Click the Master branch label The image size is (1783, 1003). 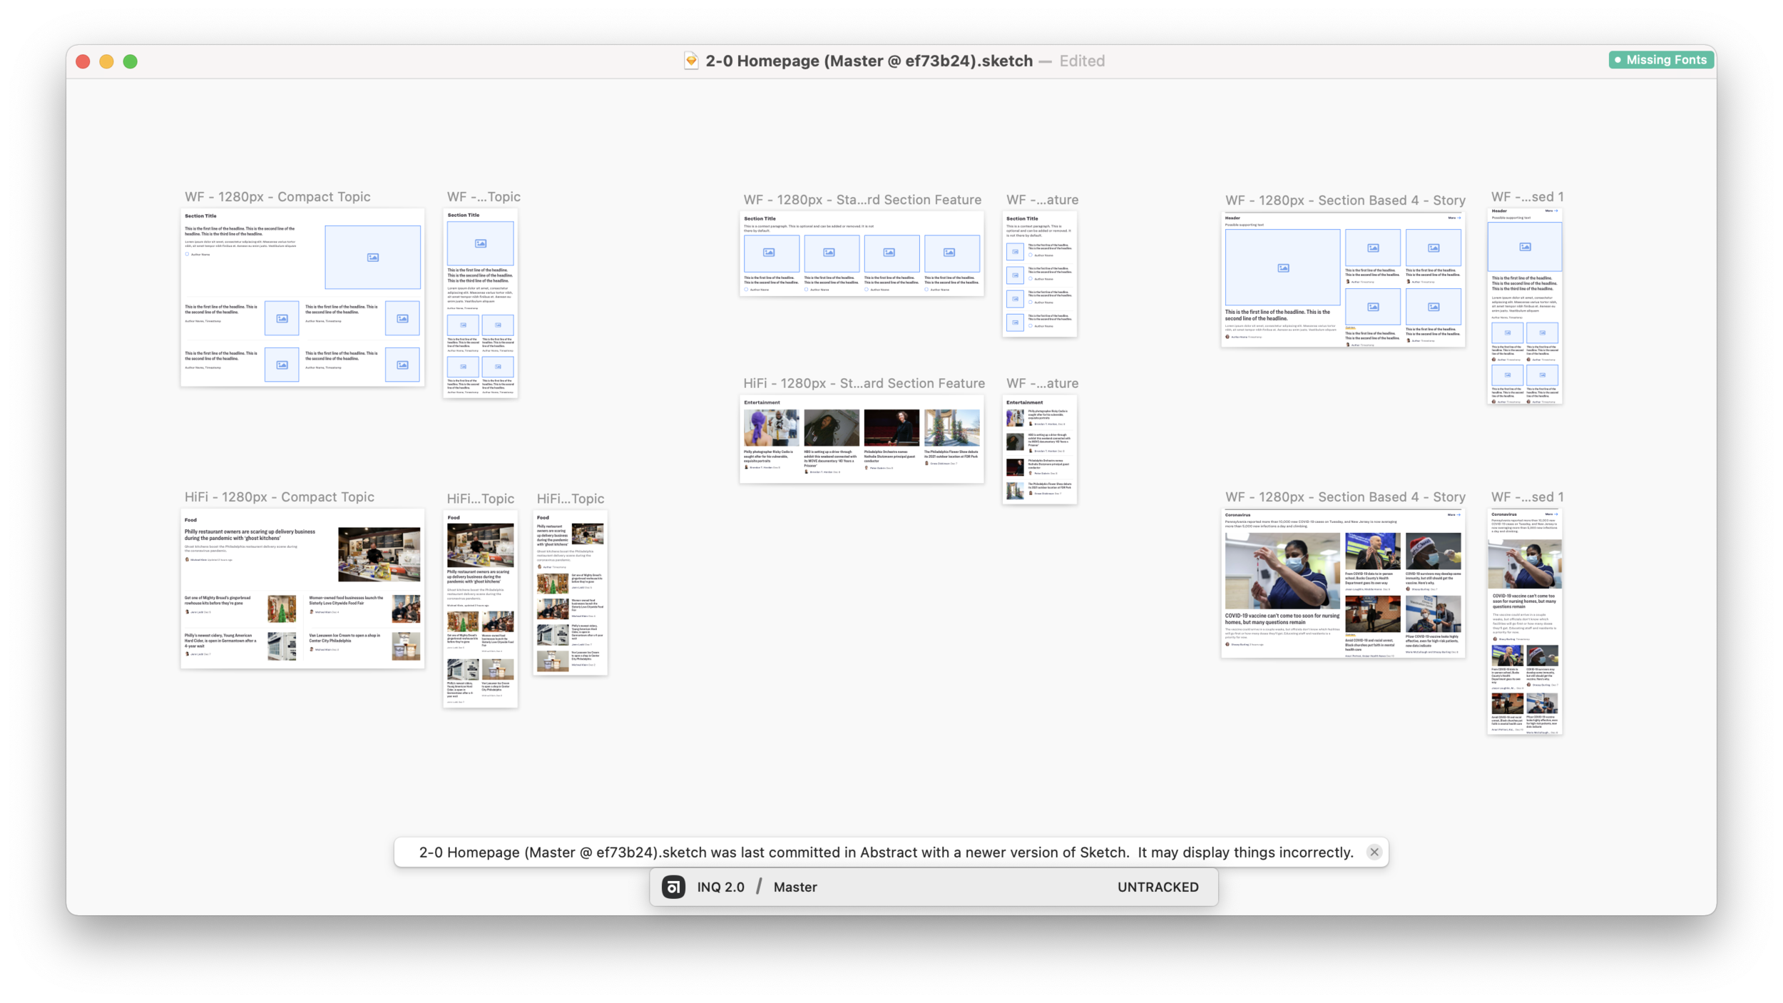click(x=795, y=887)
